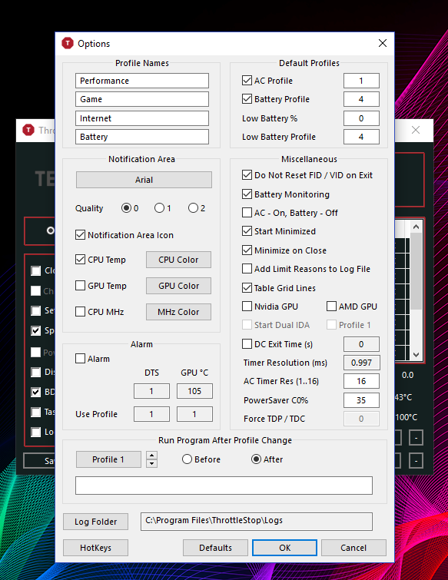
Task: Select the Before radio button
Action: 187,459
